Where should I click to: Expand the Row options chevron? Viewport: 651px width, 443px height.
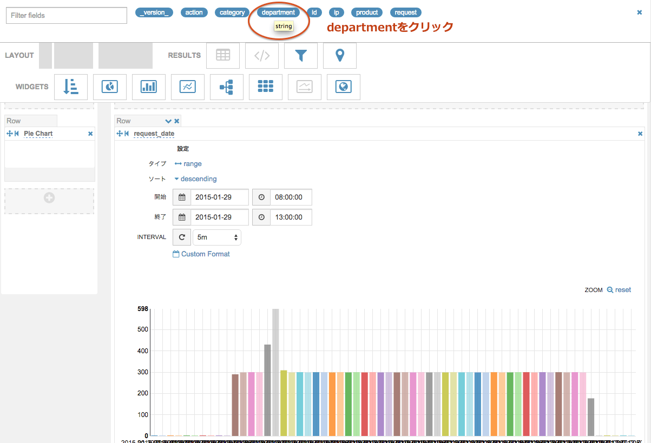coord(168,121)
